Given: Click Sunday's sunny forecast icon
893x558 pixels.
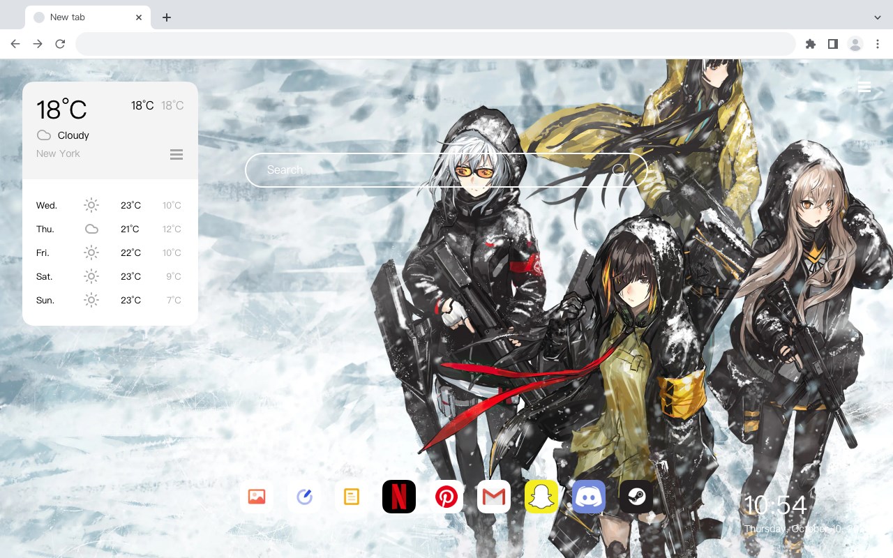Looking at the screenshot, I should pyautogui.click(x=91, y=300).
